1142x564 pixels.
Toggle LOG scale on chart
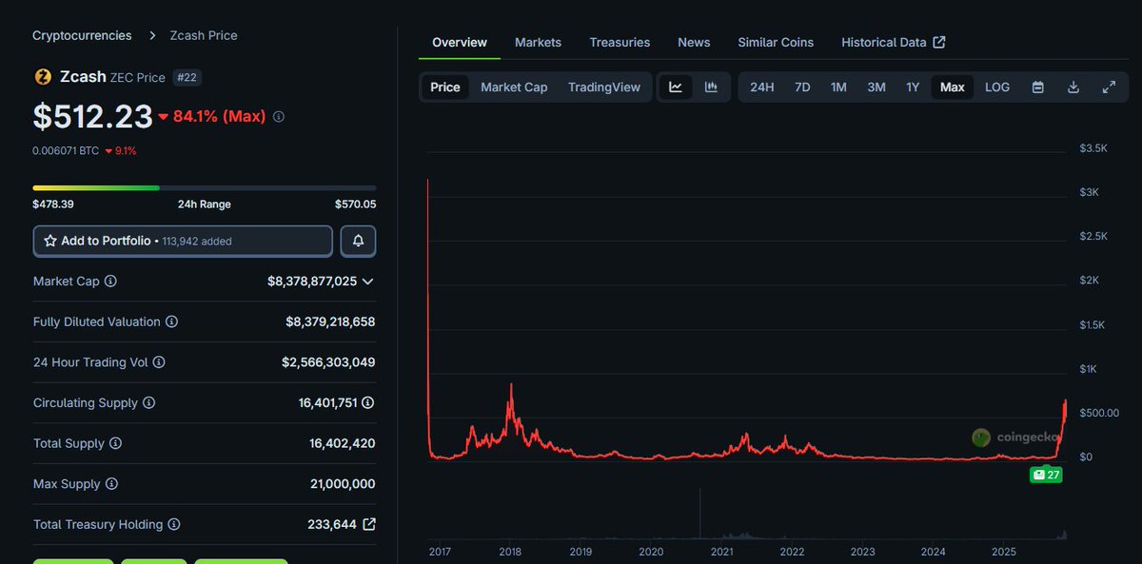tap(997, 87)
